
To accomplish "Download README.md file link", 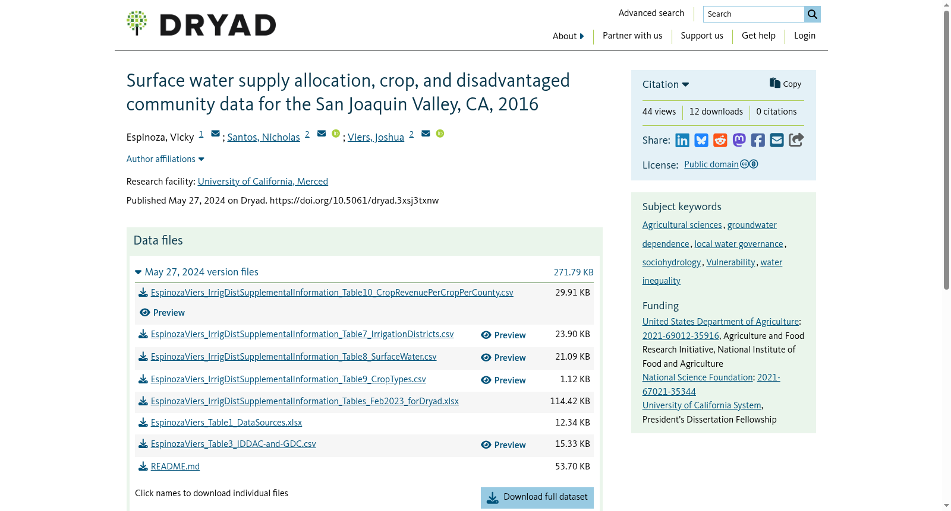I will [x=175, y=466].
